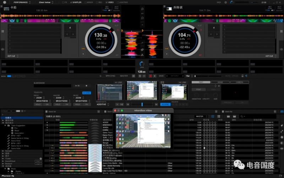
Task: Switch to the TEXT video tab
Action: click(201, 82)
